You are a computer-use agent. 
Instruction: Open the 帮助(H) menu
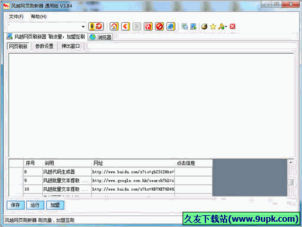(39, 16)
